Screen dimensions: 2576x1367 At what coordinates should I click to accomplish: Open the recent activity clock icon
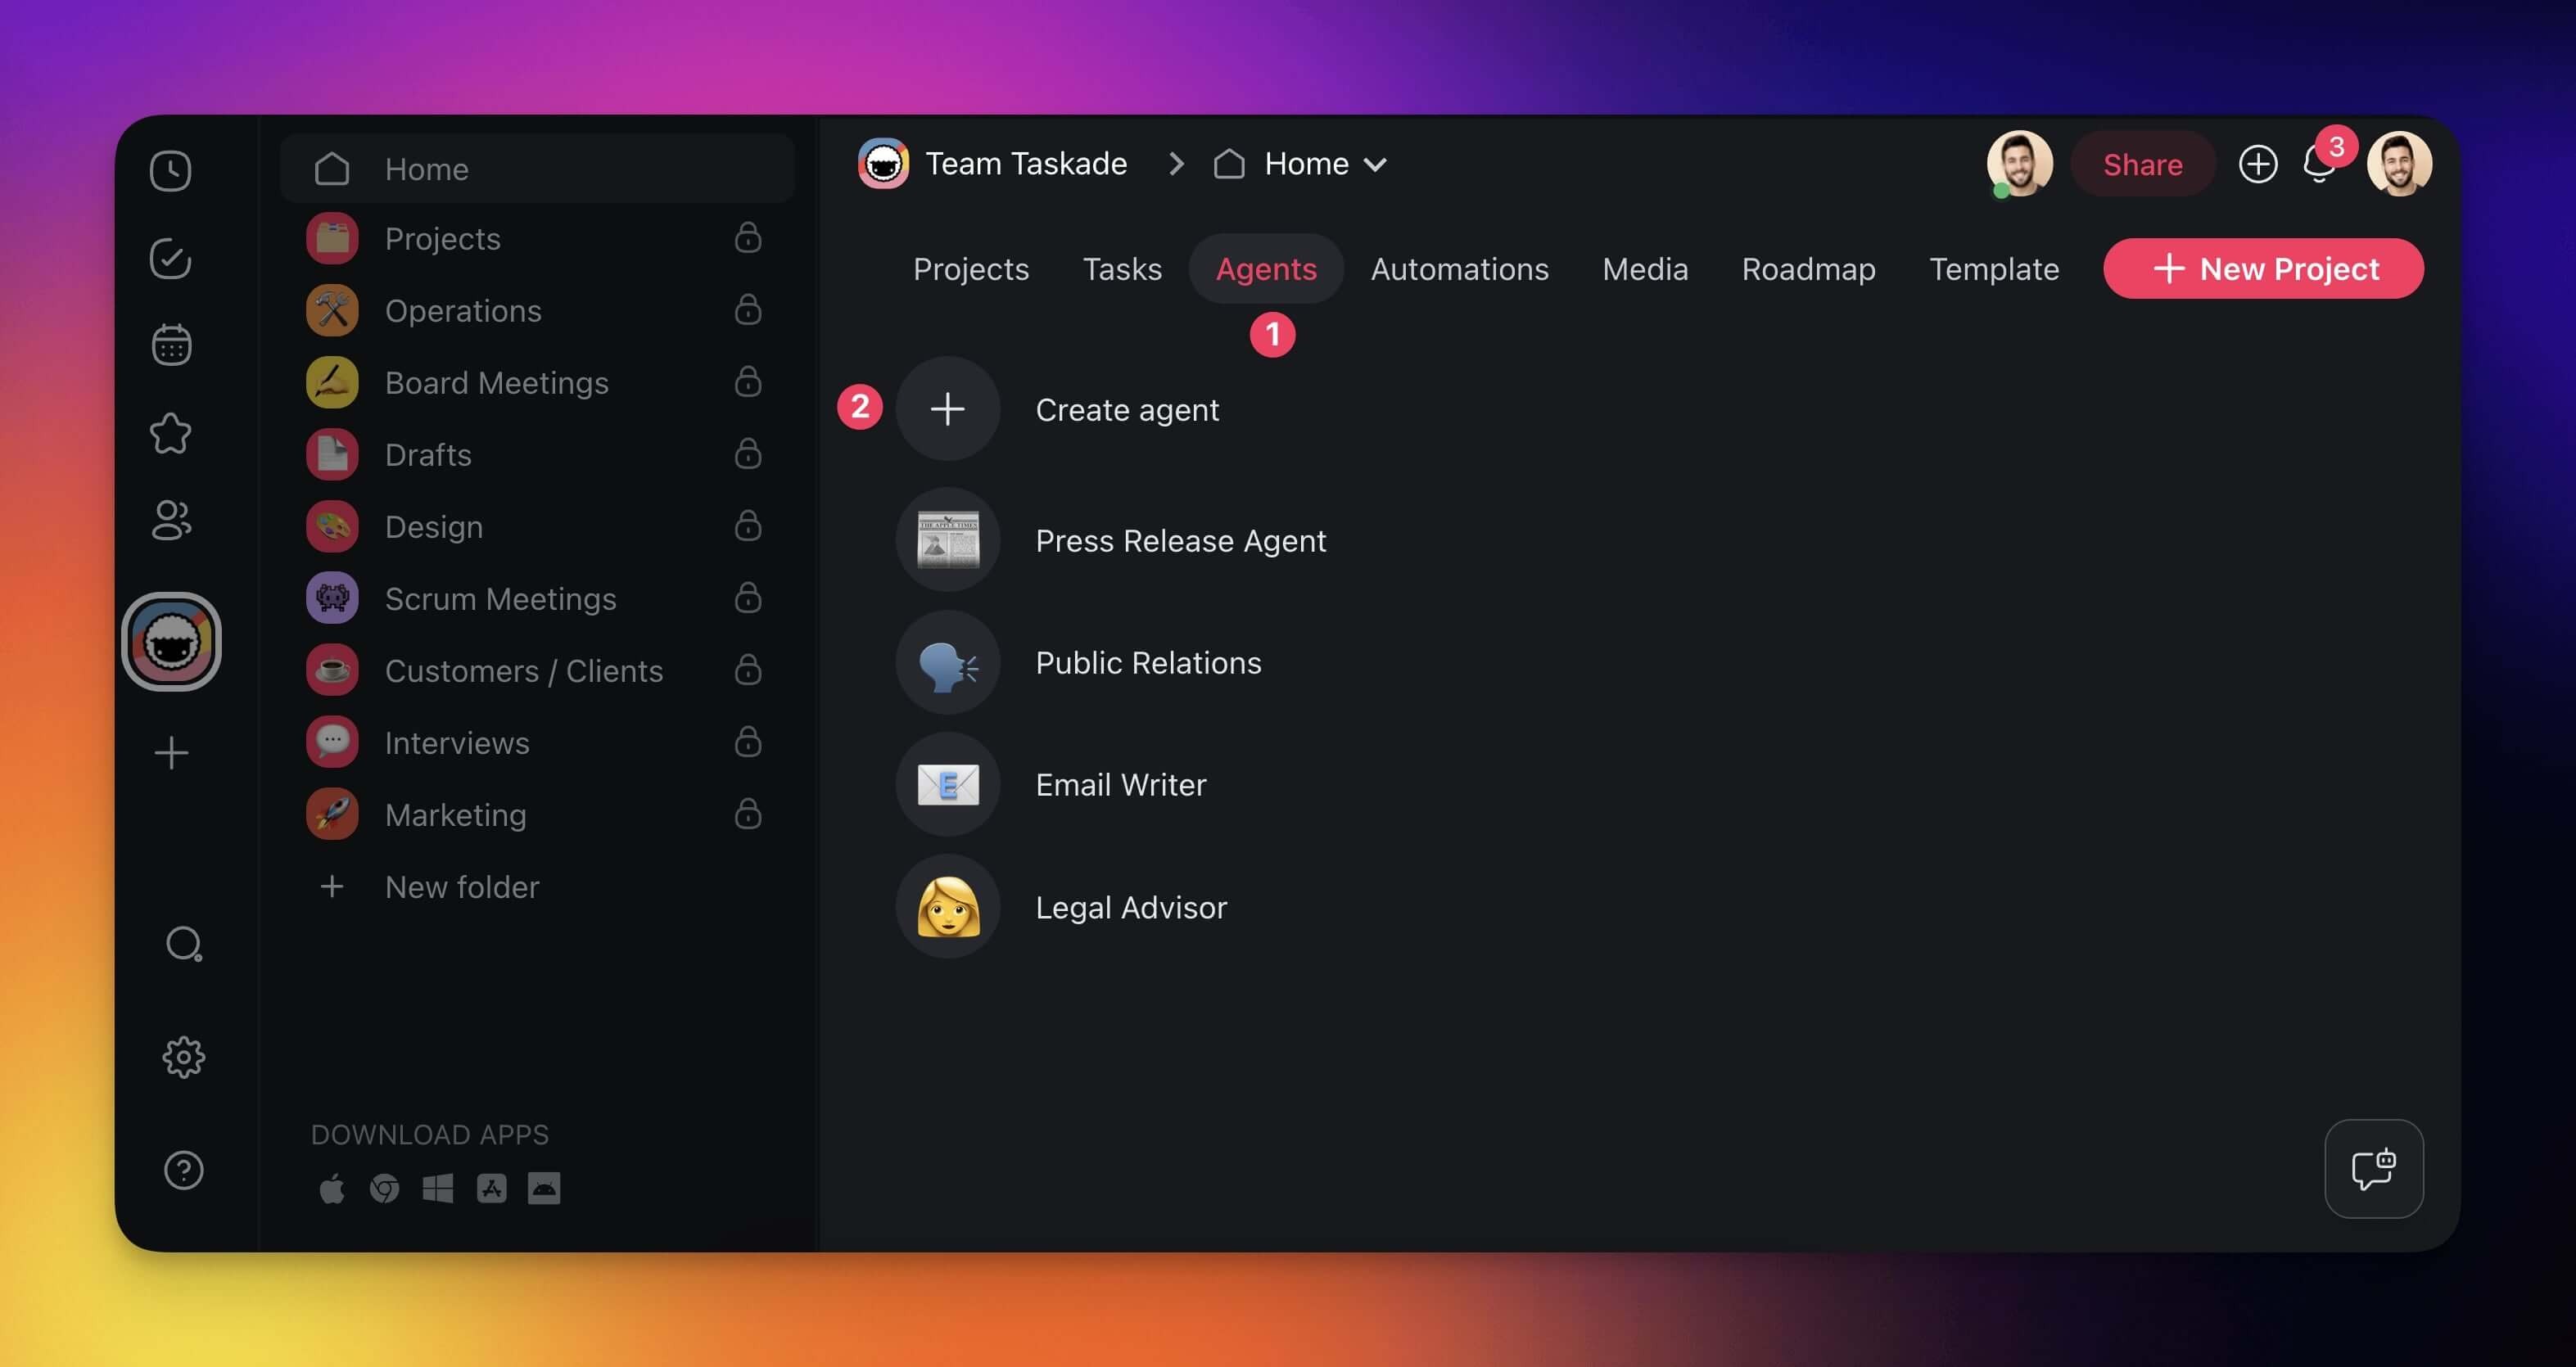[171, 171]
